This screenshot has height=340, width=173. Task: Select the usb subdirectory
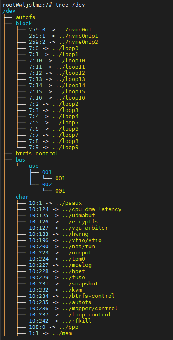(x=33, y=166)
